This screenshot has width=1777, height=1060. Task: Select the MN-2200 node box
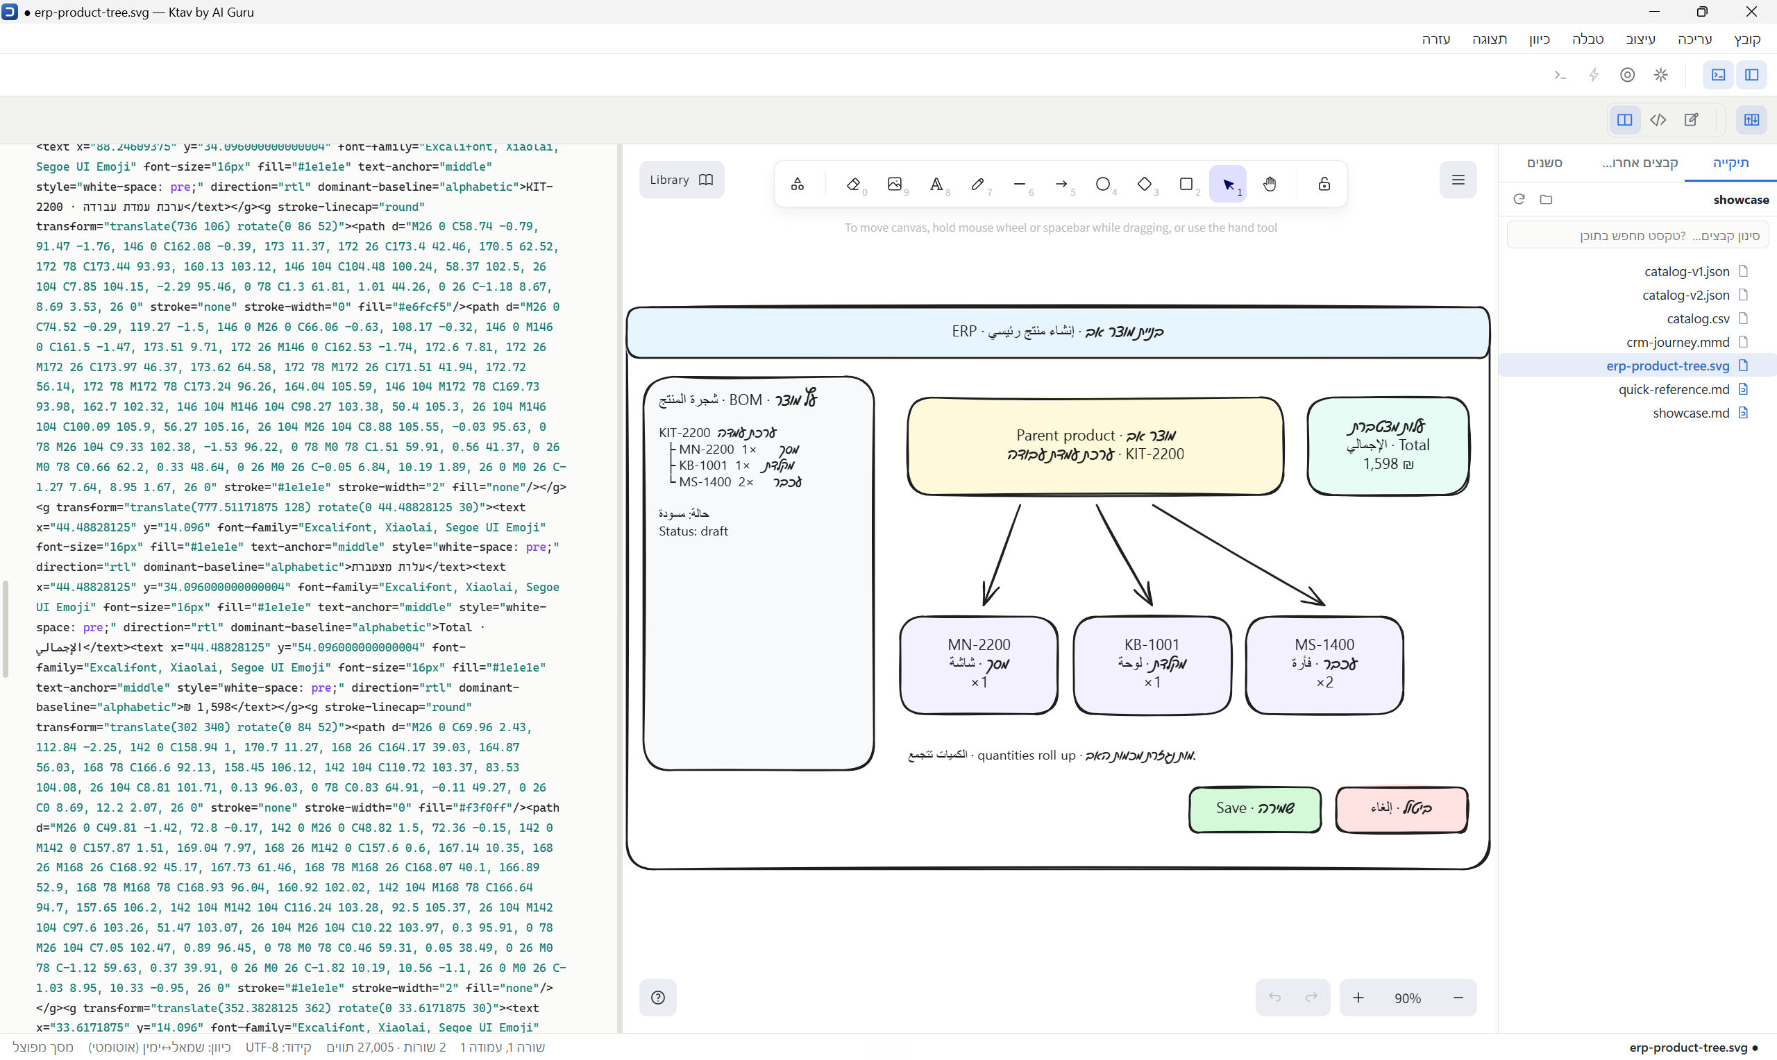point(979,665)
